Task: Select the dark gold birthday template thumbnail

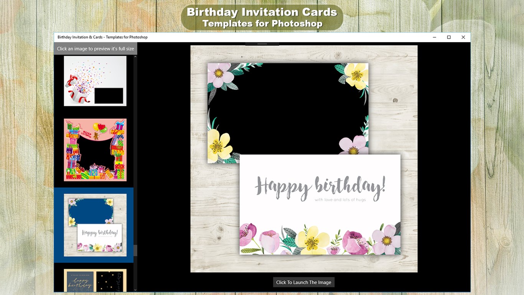Action: point(95,280)
